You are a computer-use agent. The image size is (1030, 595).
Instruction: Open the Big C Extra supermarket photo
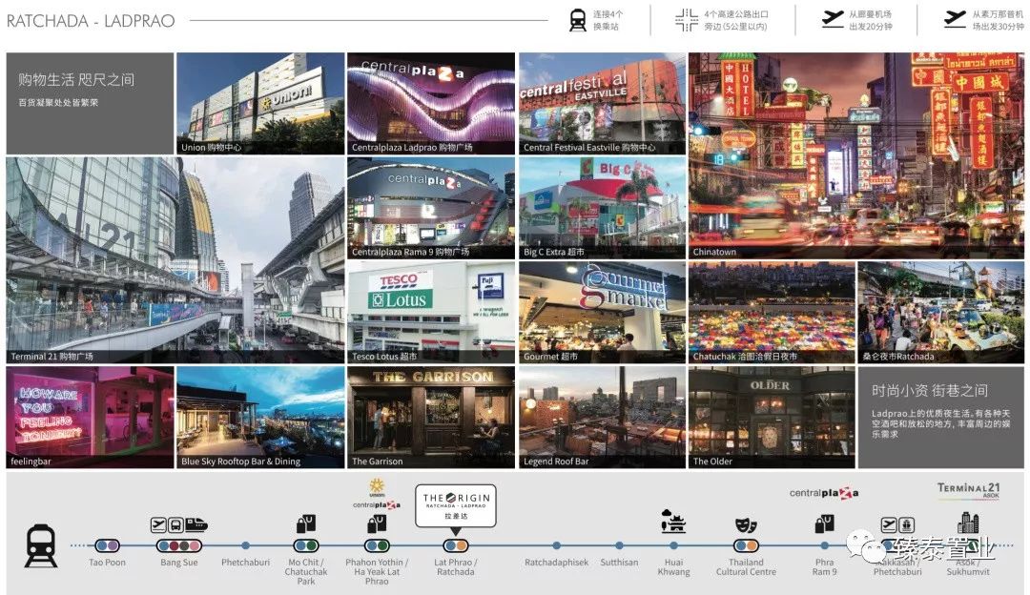coord(602,208)
